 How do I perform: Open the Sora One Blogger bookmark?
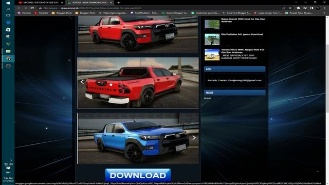click(x=236, y=13)
